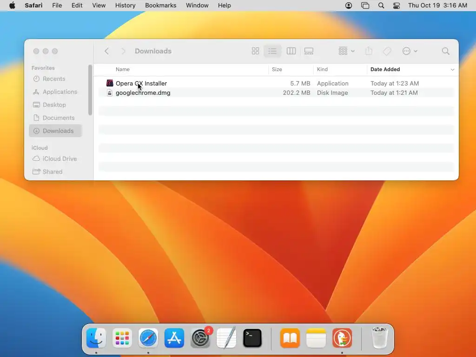Open Launchpad in the Dock

tap(122, 338)
